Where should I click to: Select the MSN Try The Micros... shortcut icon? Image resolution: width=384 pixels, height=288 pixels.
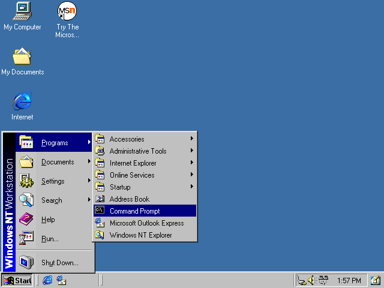coord(67,11)
